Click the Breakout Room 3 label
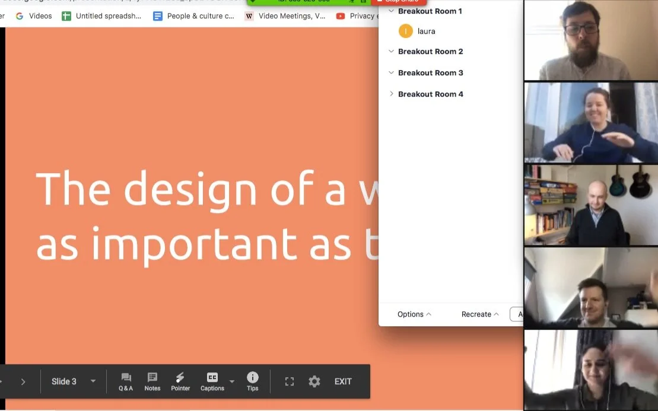Viewport: 658px width, 411px height. click(431, 72)
